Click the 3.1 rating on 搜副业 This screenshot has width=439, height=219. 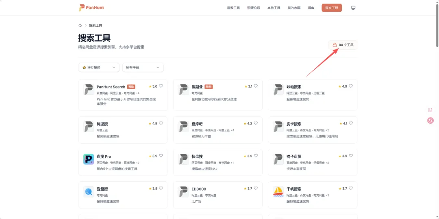(x=248, y=86)
